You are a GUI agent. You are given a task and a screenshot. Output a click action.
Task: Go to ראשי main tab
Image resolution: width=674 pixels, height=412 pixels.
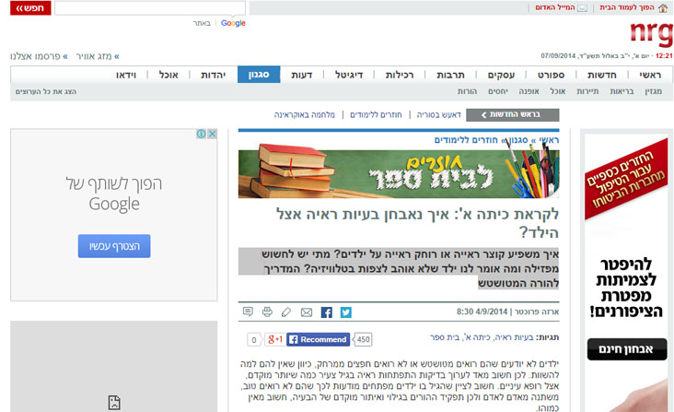pos(650,75)
